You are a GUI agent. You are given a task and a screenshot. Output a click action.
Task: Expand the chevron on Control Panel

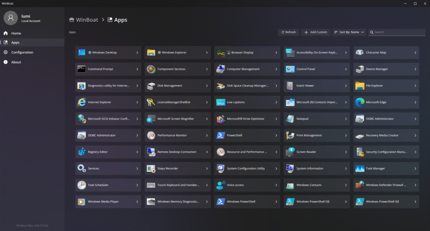(x=346, y=69)
